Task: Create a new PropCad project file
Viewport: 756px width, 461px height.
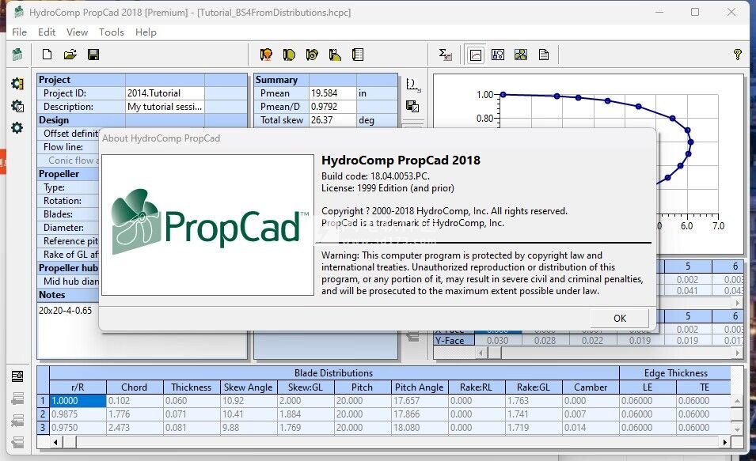Action: click(x=47, y=55)
